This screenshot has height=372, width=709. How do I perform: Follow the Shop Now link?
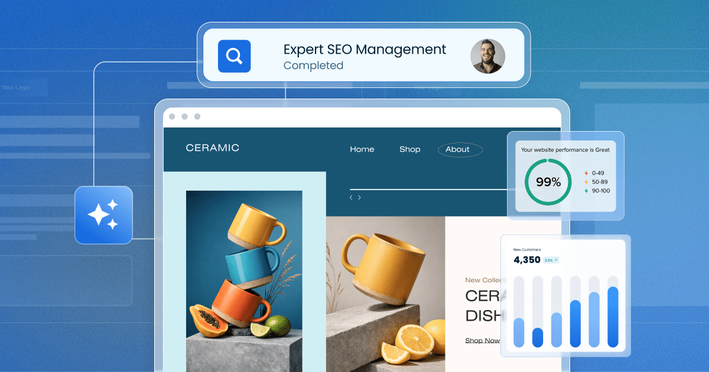click(x=482, y=340)
